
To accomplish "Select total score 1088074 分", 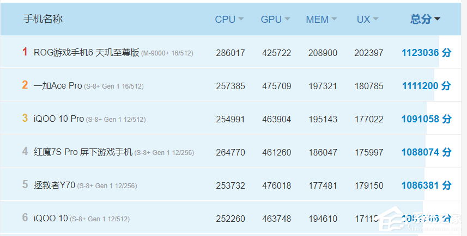I will 427,152.
